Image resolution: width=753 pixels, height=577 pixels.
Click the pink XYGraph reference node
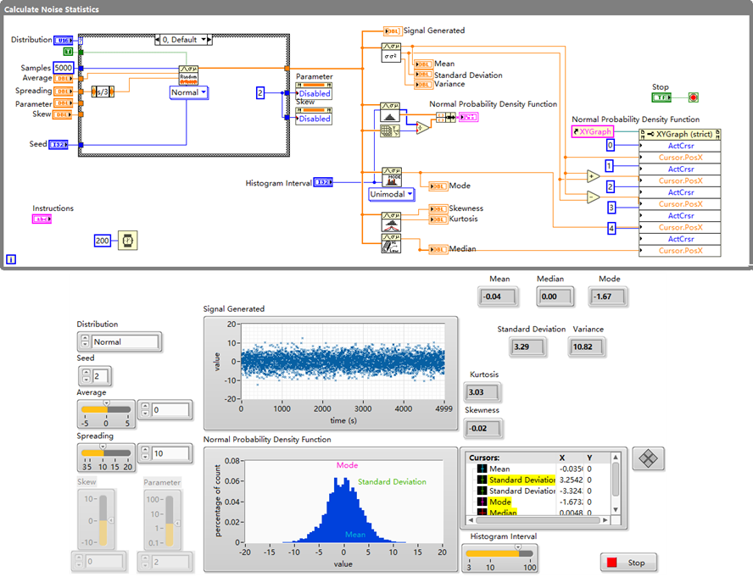pyautogui.click(x=593, y=131)
